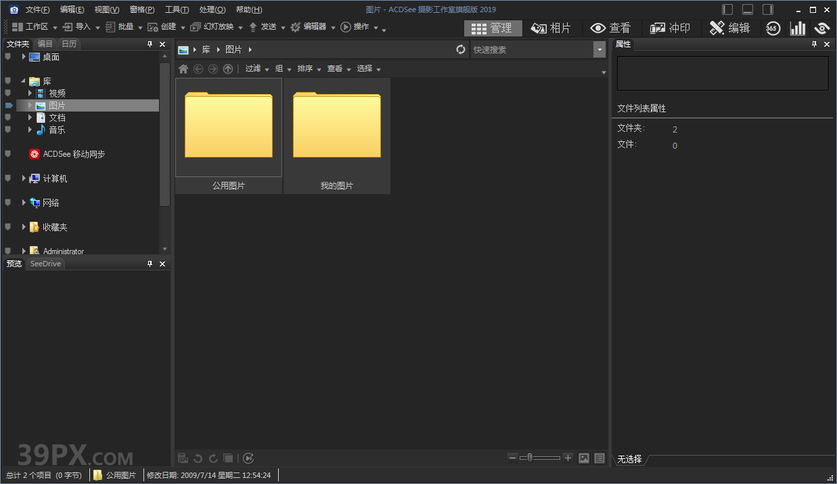Open the 文件(F) menu
This screenshot has height=484, width=837.
[37, 9]
